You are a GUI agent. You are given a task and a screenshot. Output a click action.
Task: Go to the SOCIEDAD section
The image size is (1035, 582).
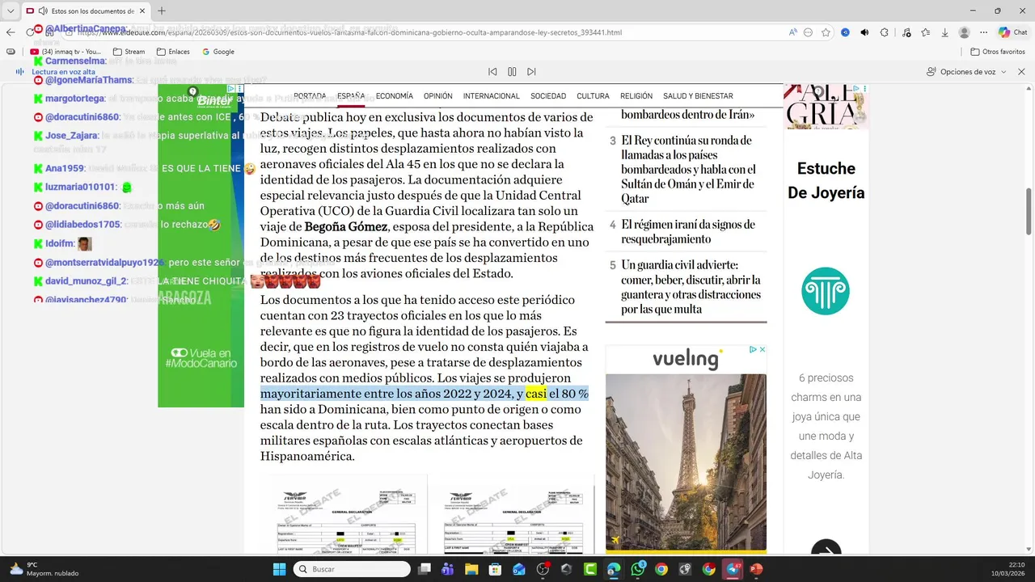(548, 96)
